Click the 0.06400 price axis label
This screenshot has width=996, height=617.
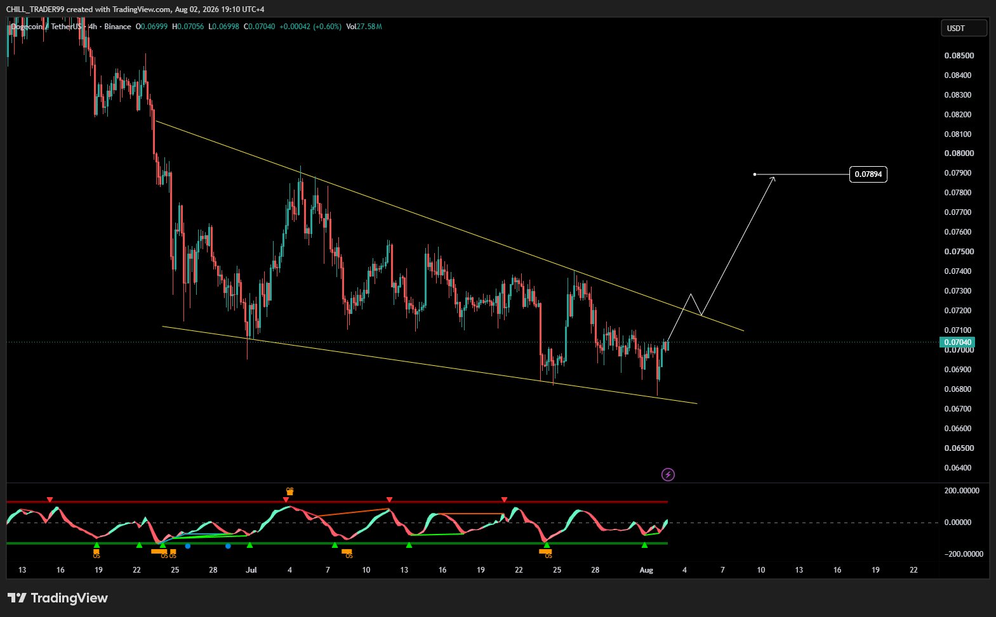pyautogui.click(x=959, y=468)
